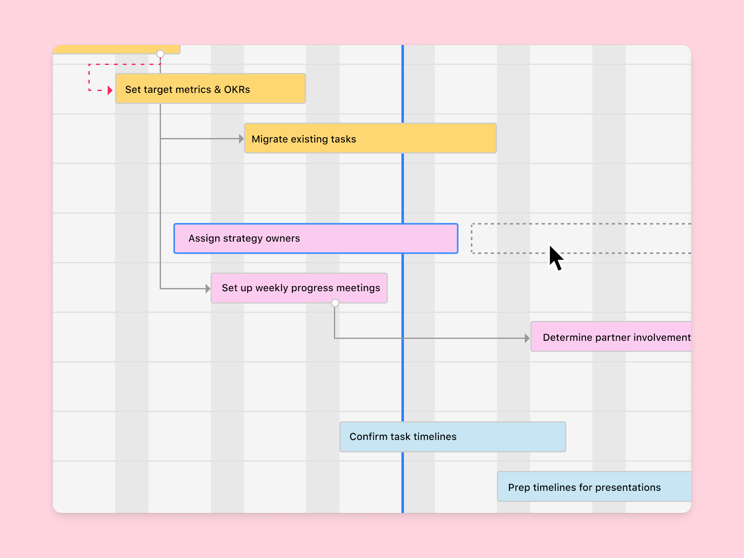
Task: Click the handle below "Set up weekly progress meetings"
Action: click(334, 303)
